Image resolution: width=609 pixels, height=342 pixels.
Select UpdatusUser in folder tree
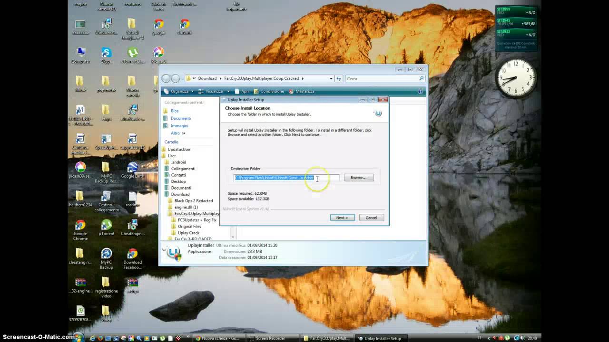179,149
